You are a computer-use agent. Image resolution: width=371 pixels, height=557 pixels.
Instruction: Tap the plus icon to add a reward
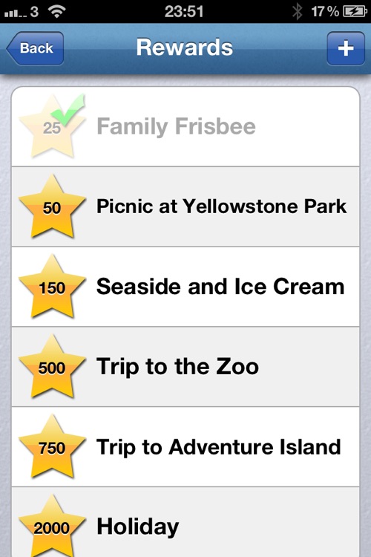point(346,48)
